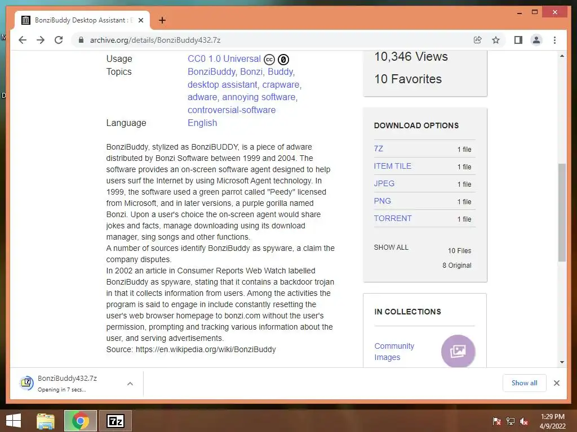577x432 pixels.
Task: Click the vertical scrollbar thumb
Action: click(562, 212)
